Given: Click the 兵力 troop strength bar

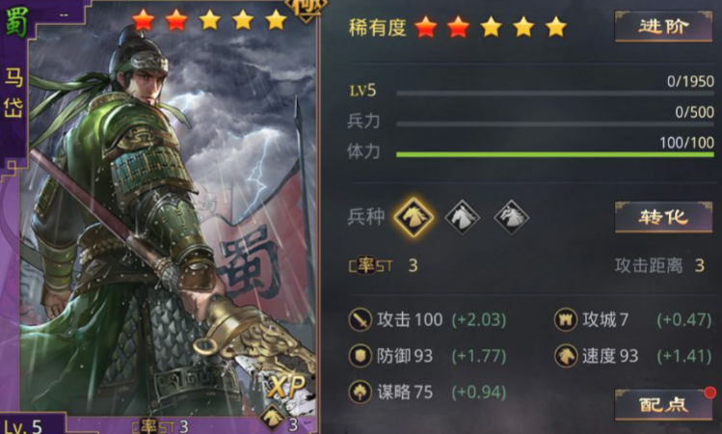Looking at the screenshot, I should [555, 124].
